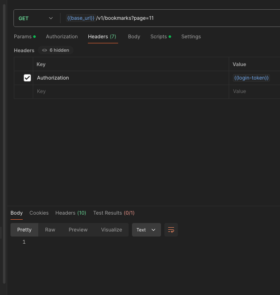Image resolution: width=280 pixels, height=295 pixels.
Task: Click the chevron arrow beside GET
Action: coord(51,18)
